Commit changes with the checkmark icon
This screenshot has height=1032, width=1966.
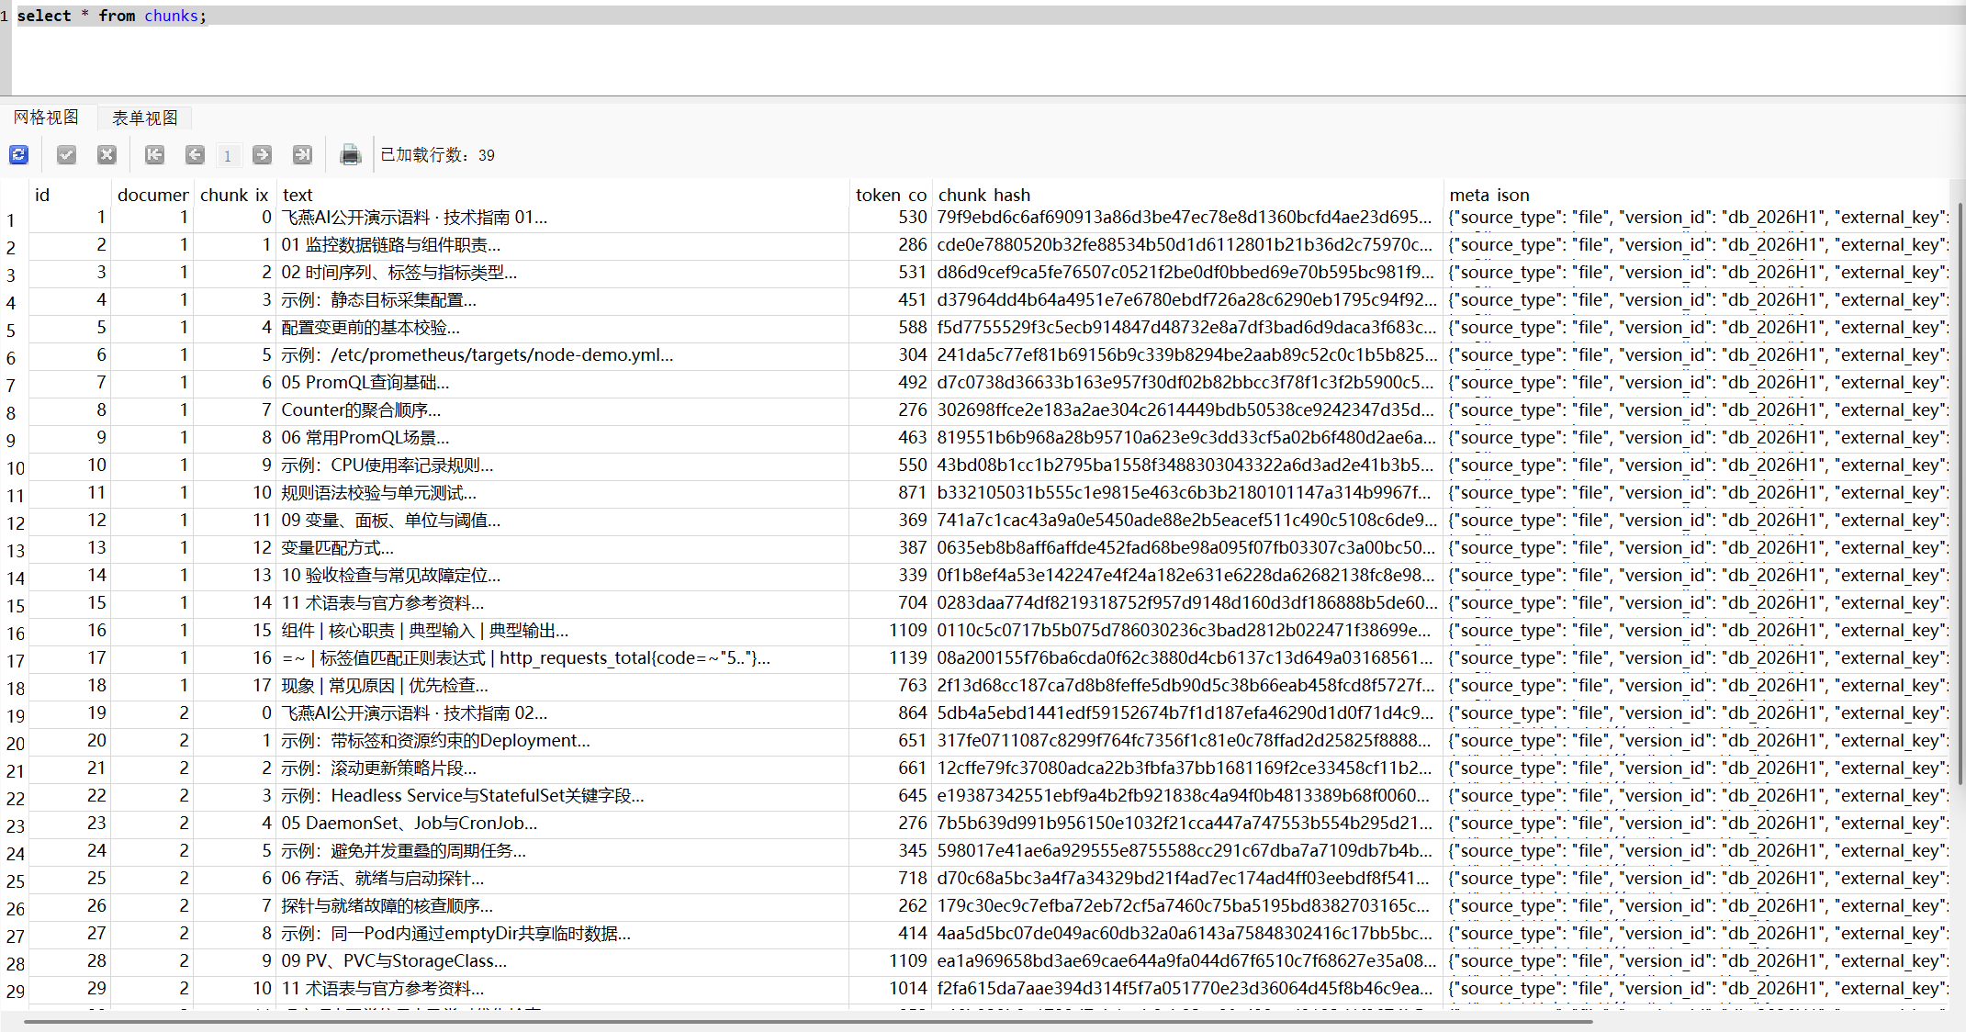pos(66,154)
